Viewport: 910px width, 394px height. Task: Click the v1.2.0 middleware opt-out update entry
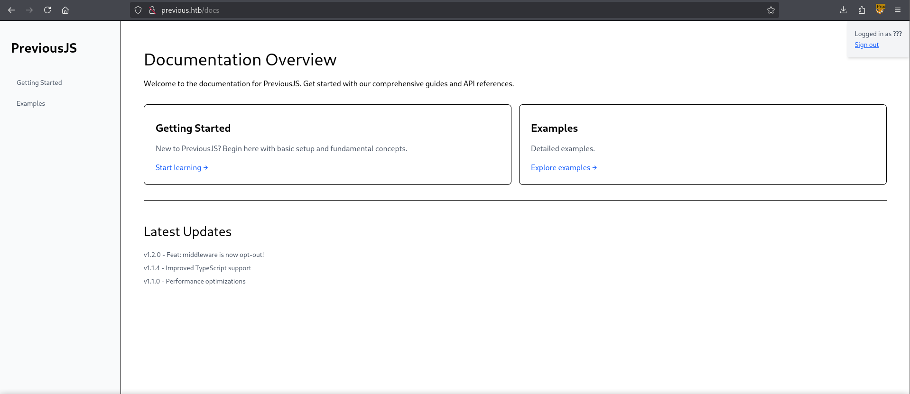point(204,255)
